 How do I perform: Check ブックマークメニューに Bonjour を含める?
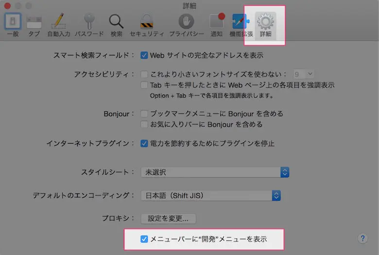[144, 113]
